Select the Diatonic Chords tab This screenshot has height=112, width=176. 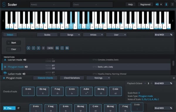pyautogui.click(x=45, y=78)
